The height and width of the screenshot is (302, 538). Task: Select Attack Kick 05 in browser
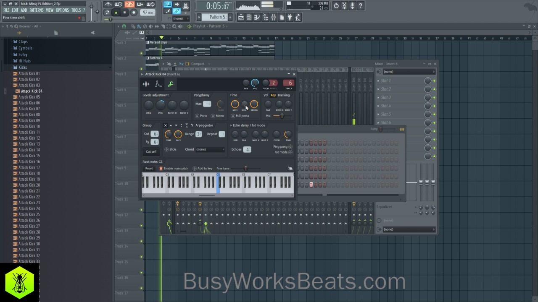coord(29,97)
